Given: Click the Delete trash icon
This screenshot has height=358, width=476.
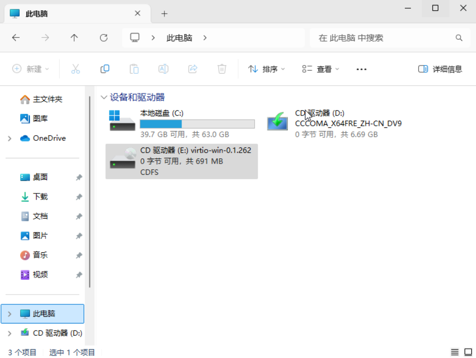Looking at the screenshot, I should point(222,69).
